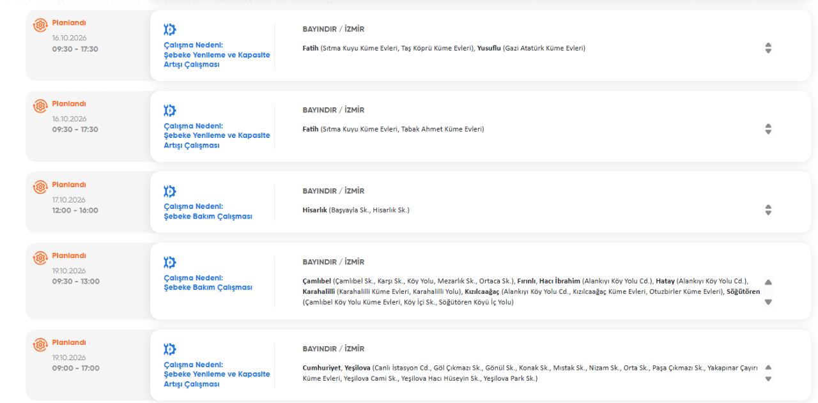Click "Söğütören Köyü İç Yolu" text
This screenshot has height=403, width=818.
coord(474,303)
